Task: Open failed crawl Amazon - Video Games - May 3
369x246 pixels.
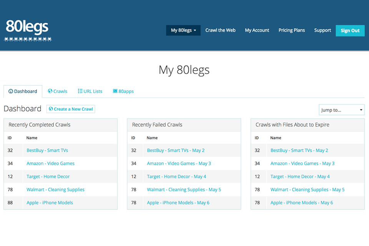Action: pos(179,163)
